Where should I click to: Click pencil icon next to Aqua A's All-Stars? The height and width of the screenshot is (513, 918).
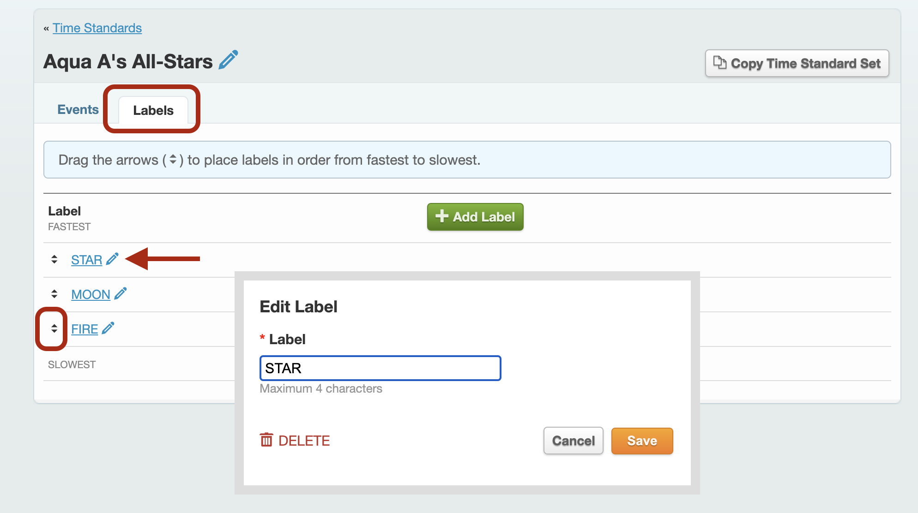click(228, 60)
